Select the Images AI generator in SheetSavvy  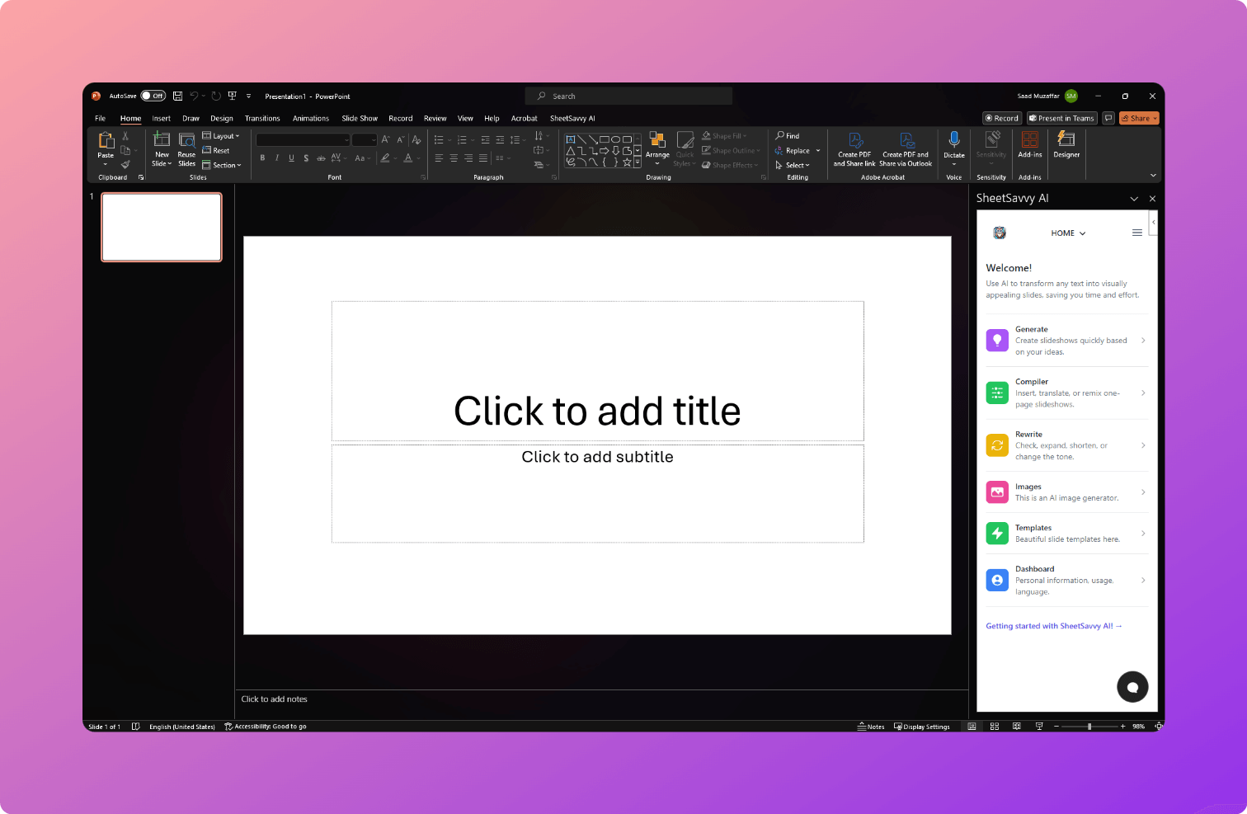pyautogui.click(x=1066, y=492)
